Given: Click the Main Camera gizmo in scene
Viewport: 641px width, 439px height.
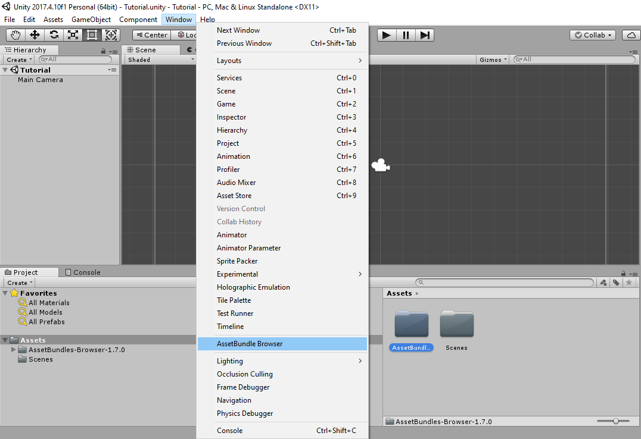Looking at the screenshot, I should [381, 165].
